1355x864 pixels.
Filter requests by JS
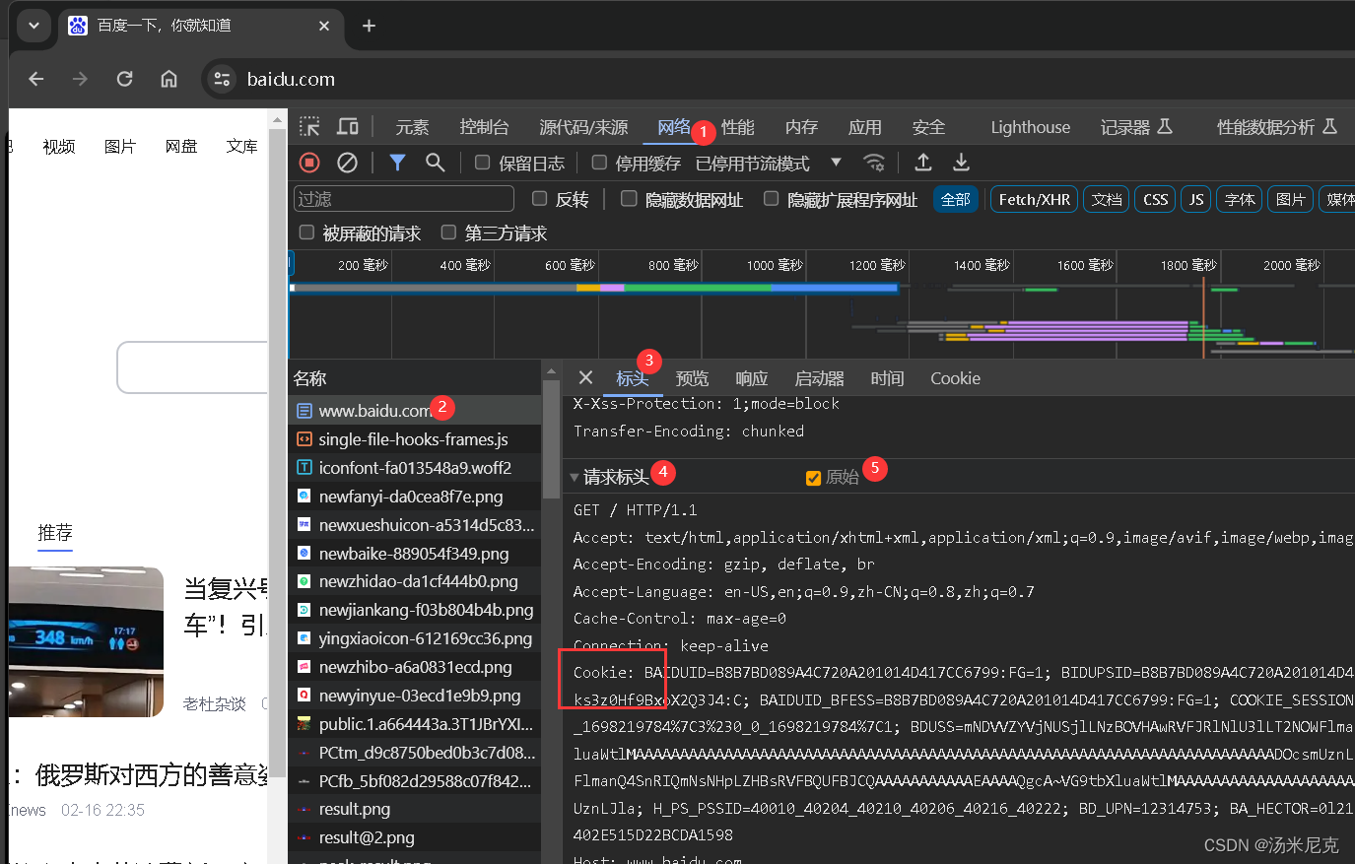[x=1195, y=199]
